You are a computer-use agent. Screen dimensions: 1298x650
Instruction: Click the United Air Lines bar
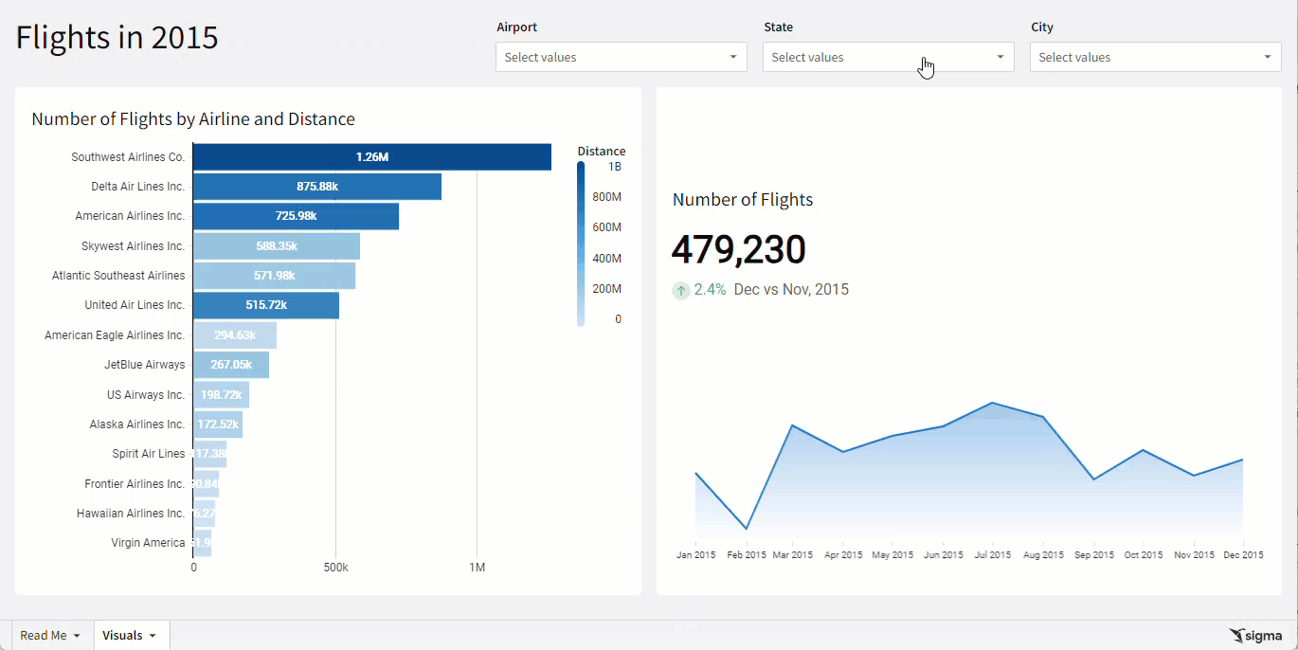(265, 305)
